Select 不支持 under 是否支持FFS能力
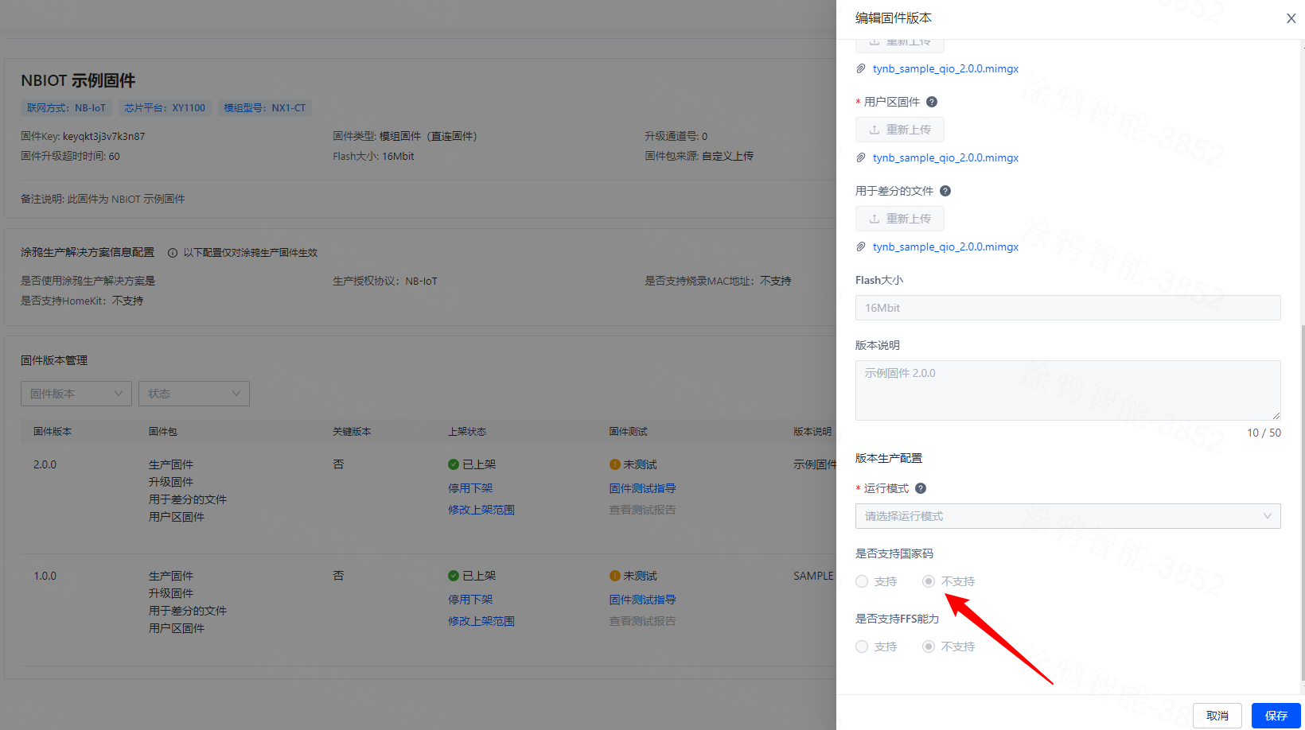The height and width of the screenshot is (730, 1305). click(929, 647)
